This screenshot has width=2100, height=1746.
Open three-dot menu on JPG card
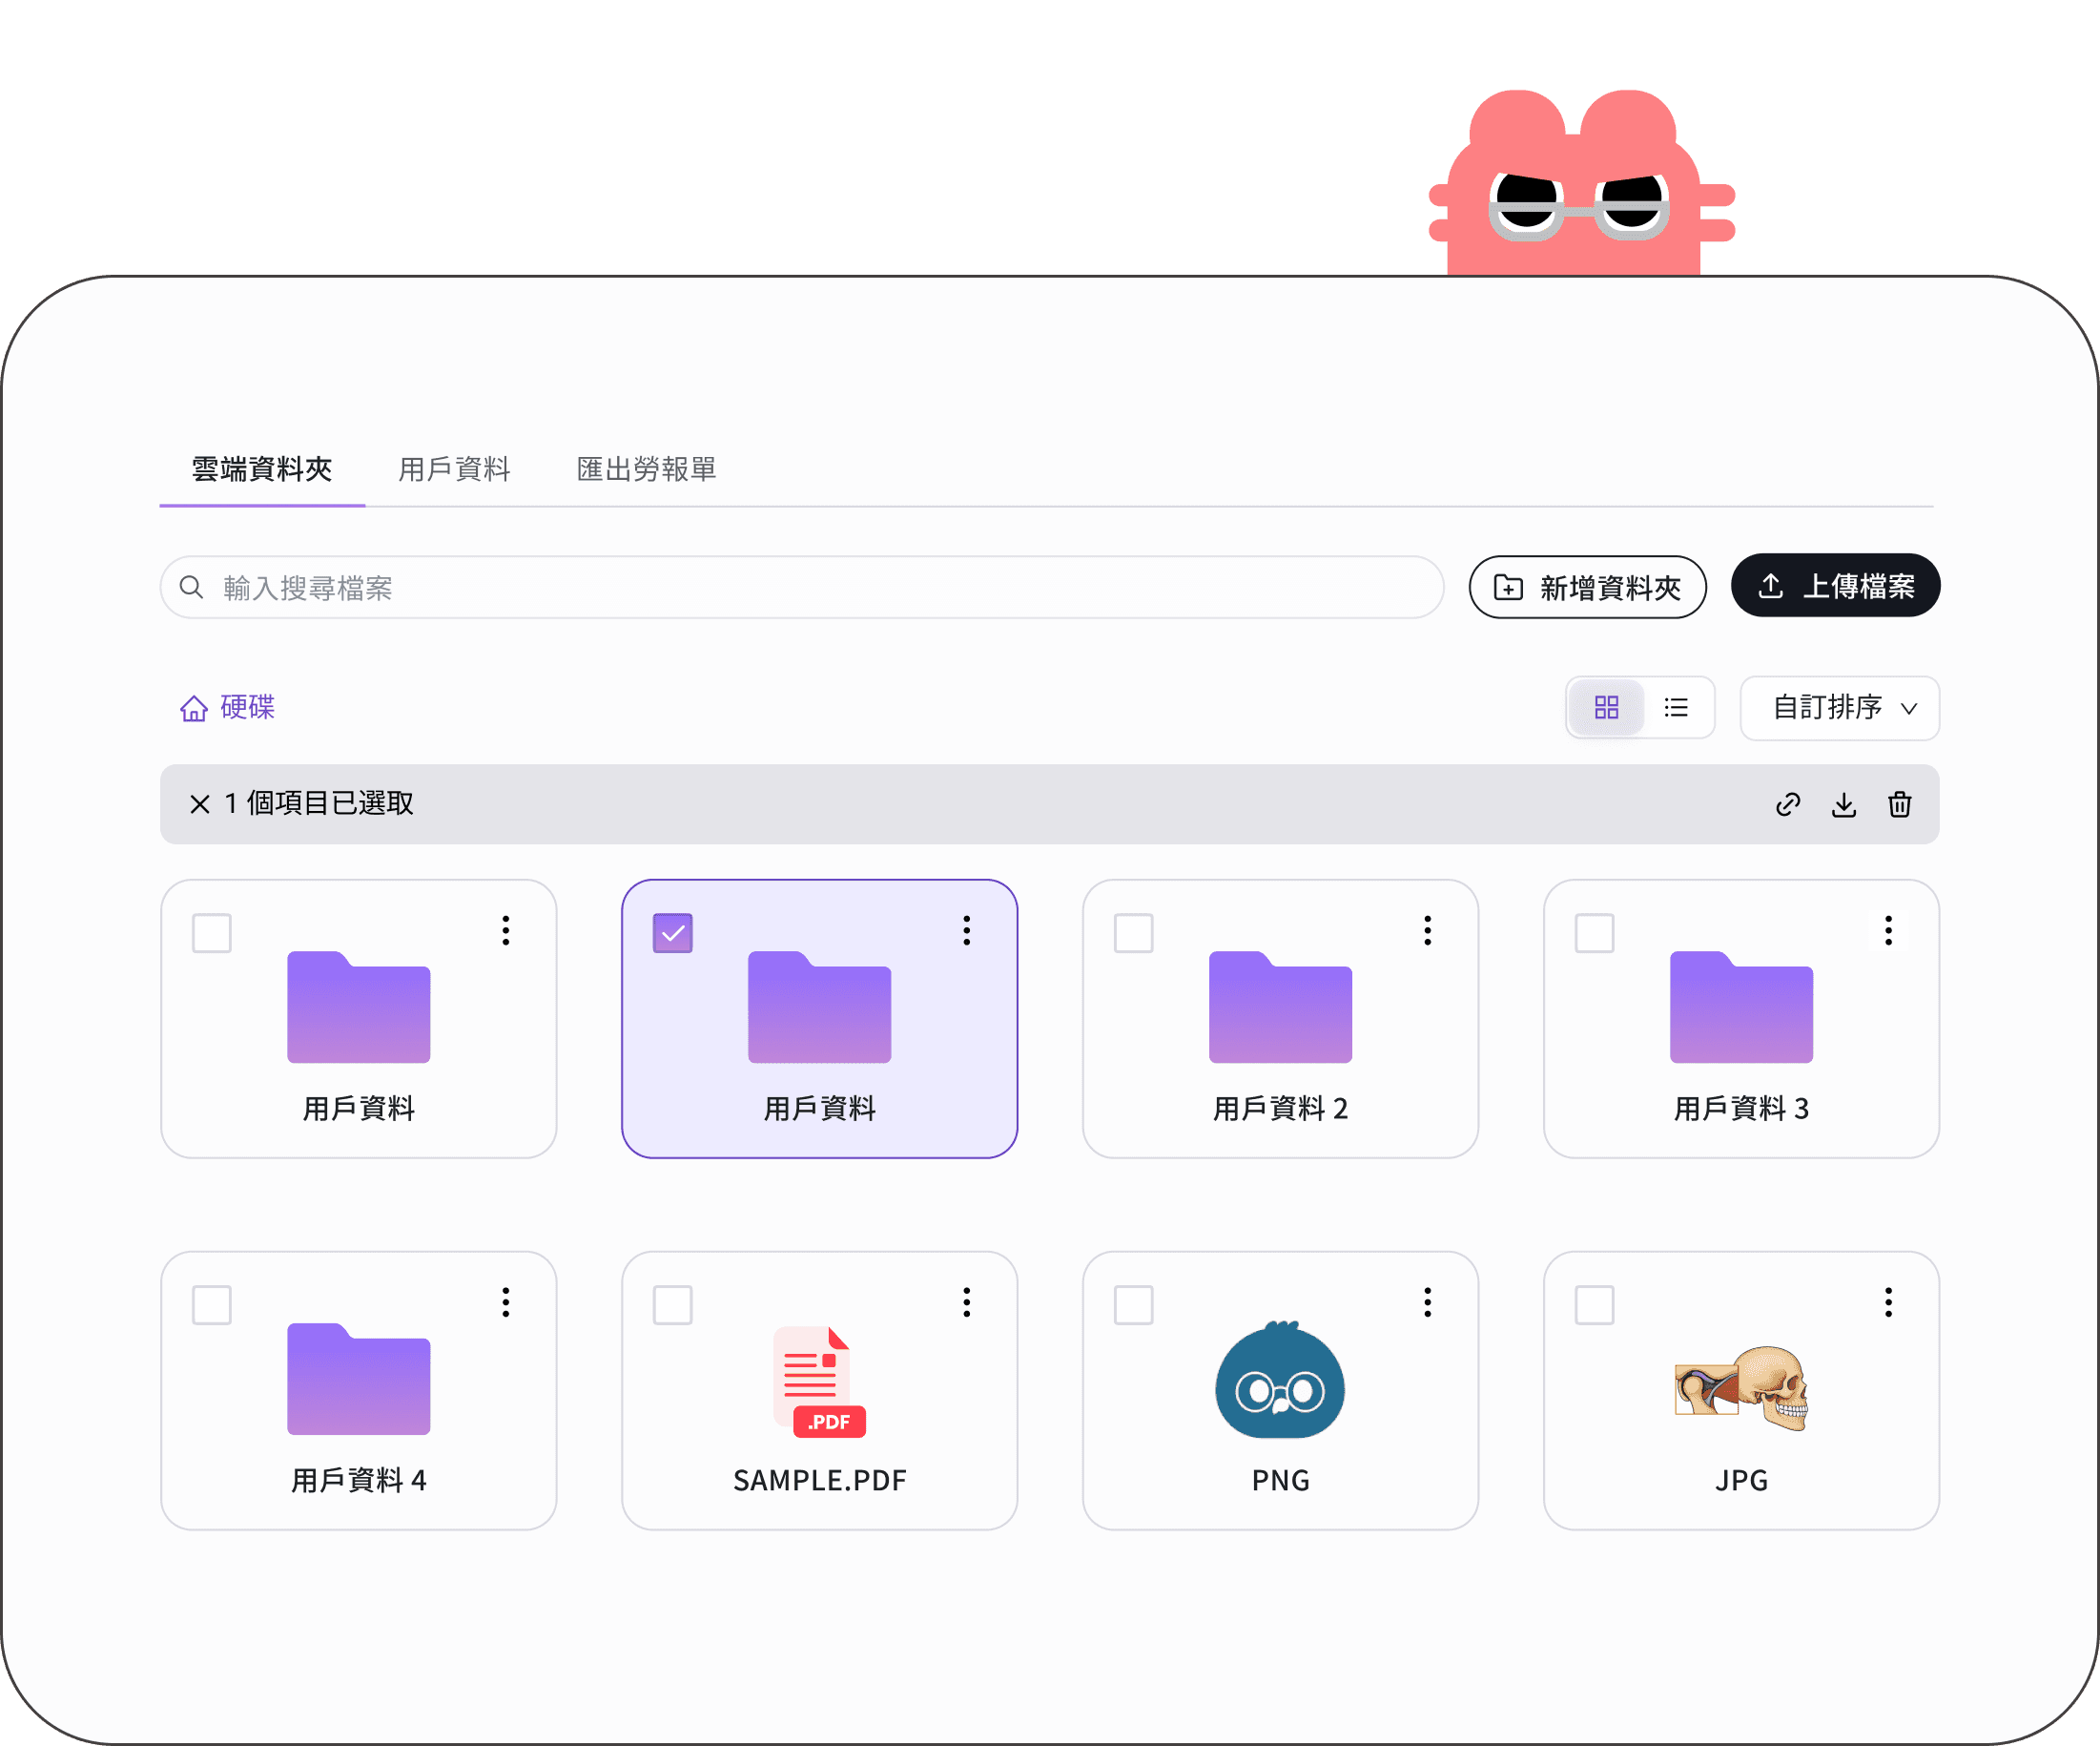pos(1888,1301)
